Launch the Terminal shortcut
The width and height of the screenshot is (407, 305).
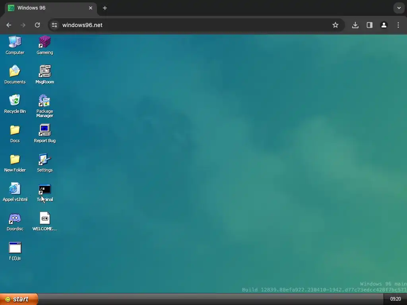(x=45, y=193)
